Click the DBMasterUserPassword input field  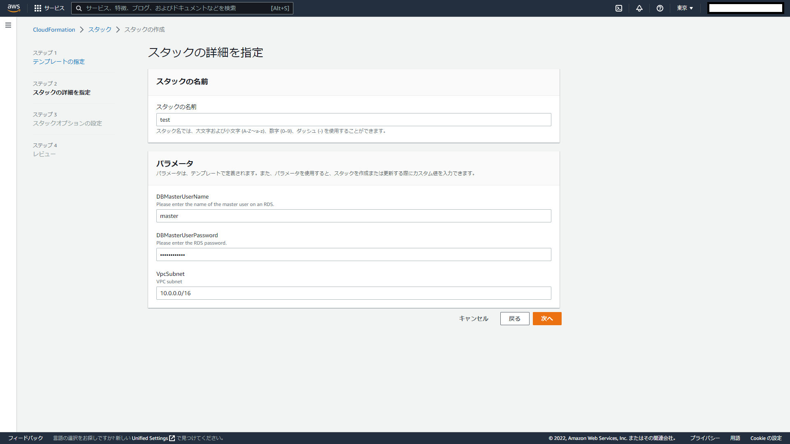tap(353, 254)
